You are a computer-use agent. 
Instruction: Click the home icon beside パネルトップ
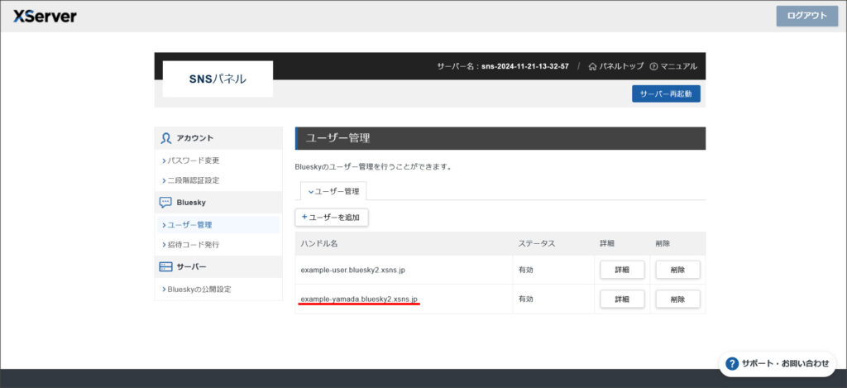click(x=592, y=66)
